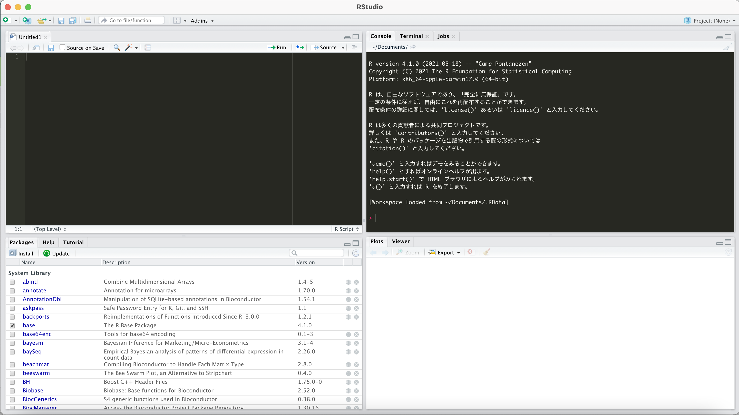Clear all plots with the broom icon
The width and height of the screenshot is (739, 415).
(x=486, y=252)
